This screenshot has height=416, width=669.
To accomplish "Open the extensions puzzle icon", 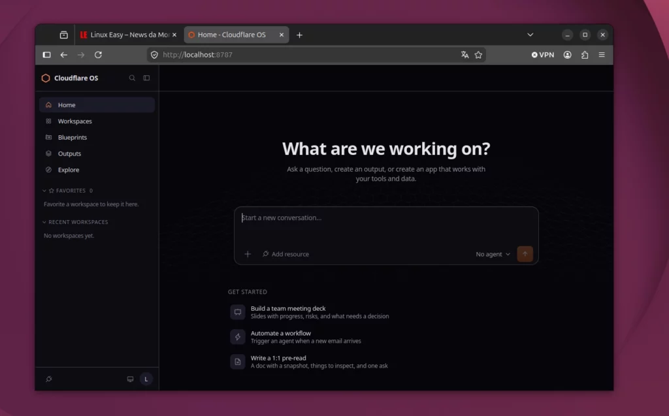I will tap(585, 55).
